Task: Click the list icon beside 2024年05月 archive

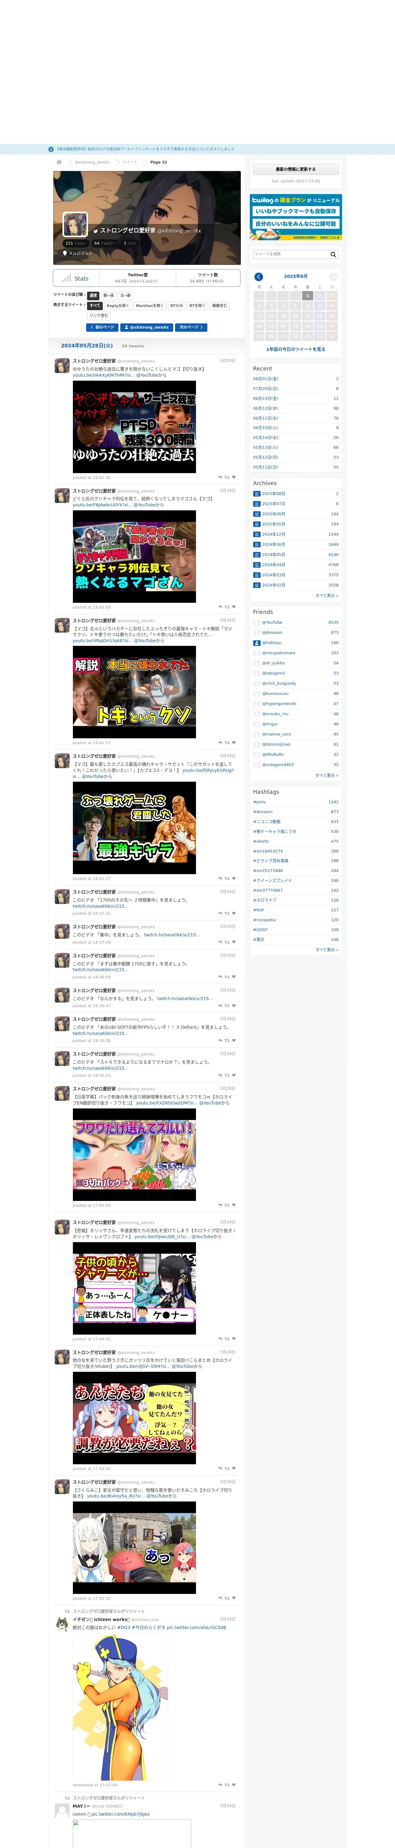Action: click(x=257, y=554)
